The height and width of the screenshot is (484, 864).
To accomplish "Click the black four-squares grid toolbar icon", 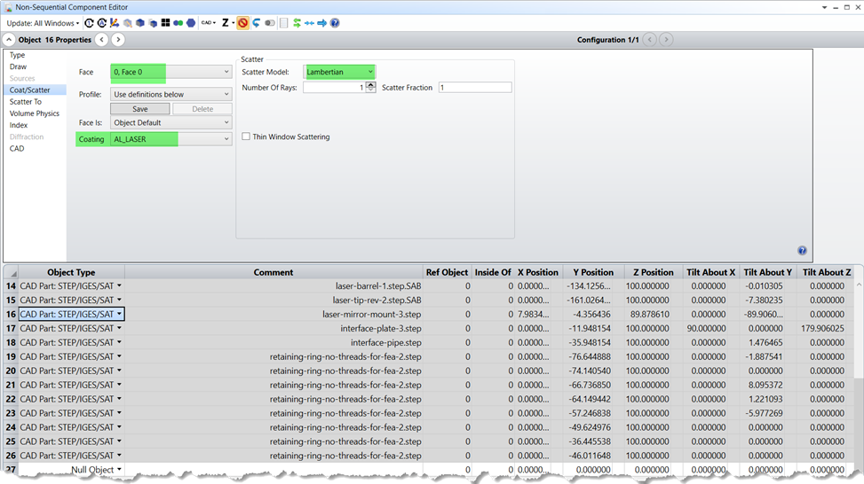I will [x=165, y=22].
